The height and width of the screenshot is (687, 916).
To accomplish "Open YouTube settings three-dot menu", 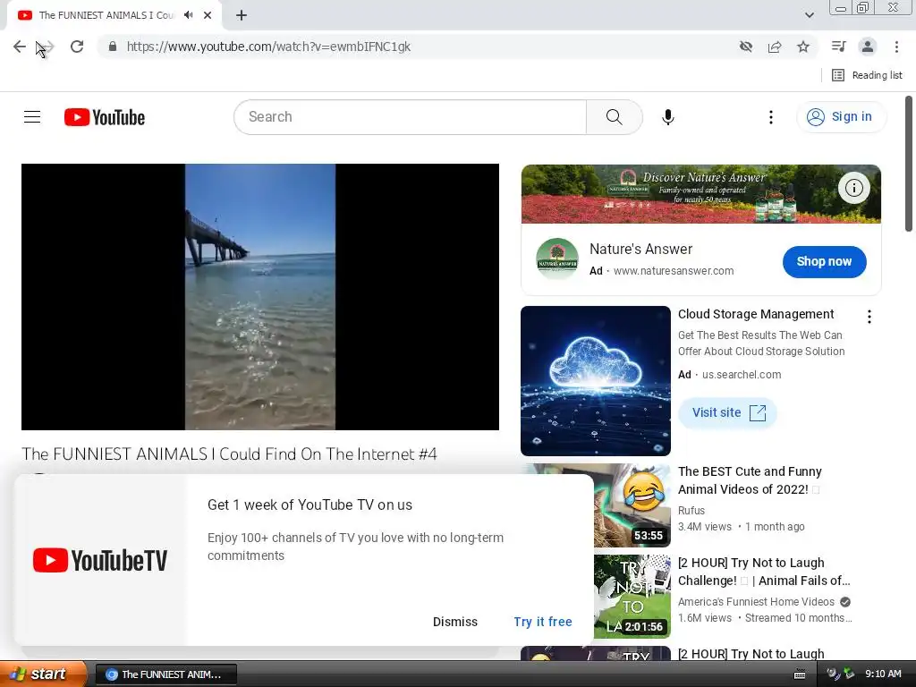I will pyautogui.click(x=770, y=117).
